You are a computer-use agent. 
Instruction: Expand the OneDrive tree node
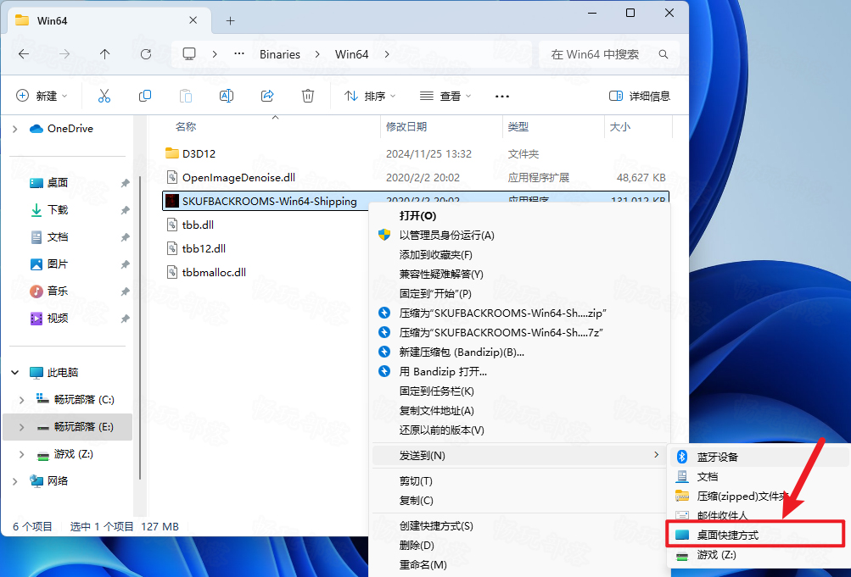click(x=15, y=129)
